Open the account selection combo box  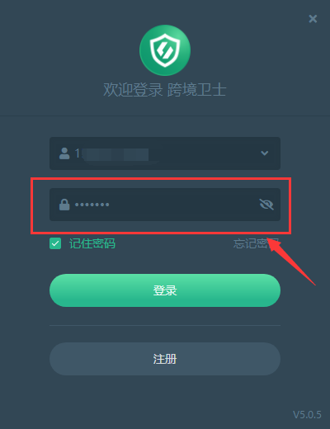point(165,153)
